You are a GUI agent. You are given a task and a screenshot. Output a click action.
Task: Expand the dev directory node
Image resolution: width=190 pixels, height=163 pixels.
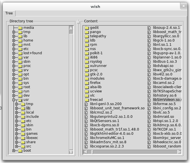(14, 95)
